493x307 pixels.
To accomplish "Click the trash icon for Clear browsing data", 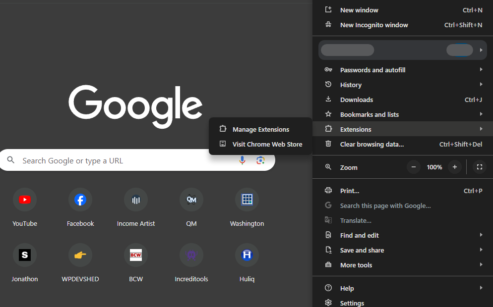I will pos(328,144).
